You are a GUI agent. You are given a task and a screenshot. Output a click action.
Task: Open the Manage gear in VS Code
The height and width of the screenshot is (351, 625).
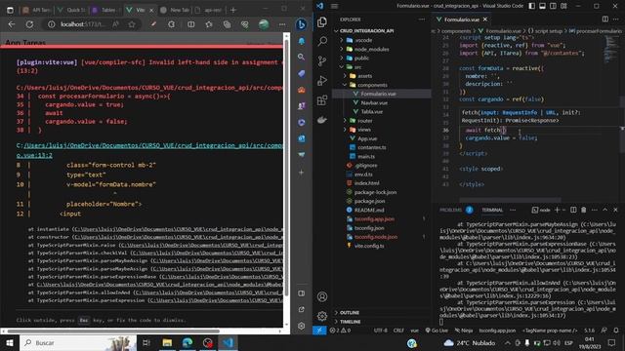point(322,316)
